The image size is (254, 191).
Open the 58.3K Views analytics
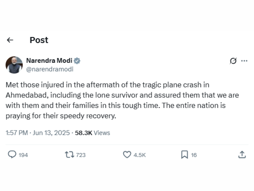pyautogui.click(x=92, y=133)
